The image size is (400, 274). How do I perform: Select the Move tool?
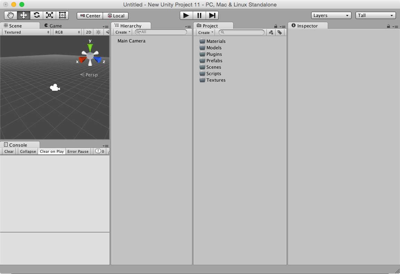coord(24,15)
